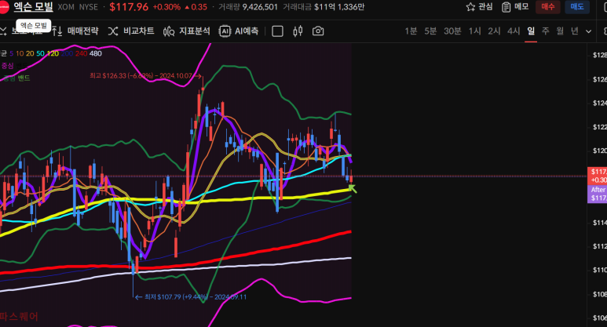Expand the timeframe chevron dropdown
Screen dimensions: 607x327
pyautogui.click(x=588, y=31)
